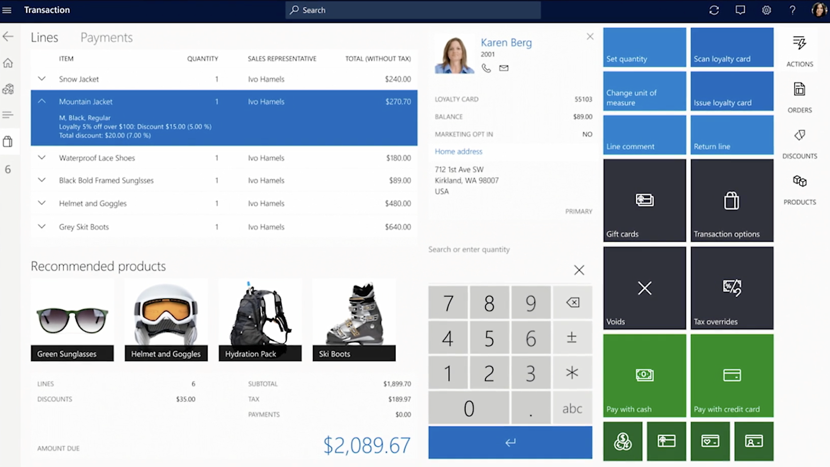This screenshot has height=467, width=830.
Task: Toggle Marketing Opt In status
Action: point(587,133)
